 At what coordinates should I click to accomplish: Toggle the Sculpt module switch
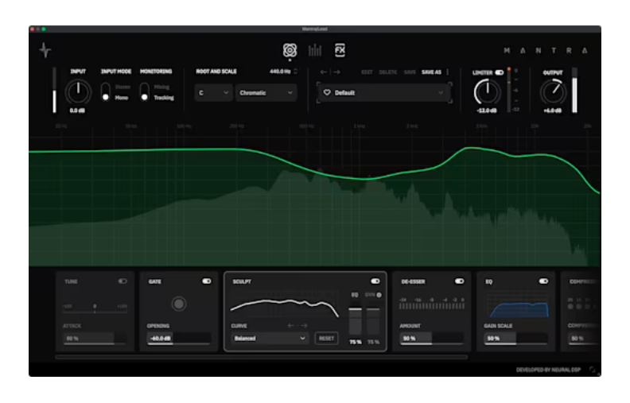(x=375, y=281)
